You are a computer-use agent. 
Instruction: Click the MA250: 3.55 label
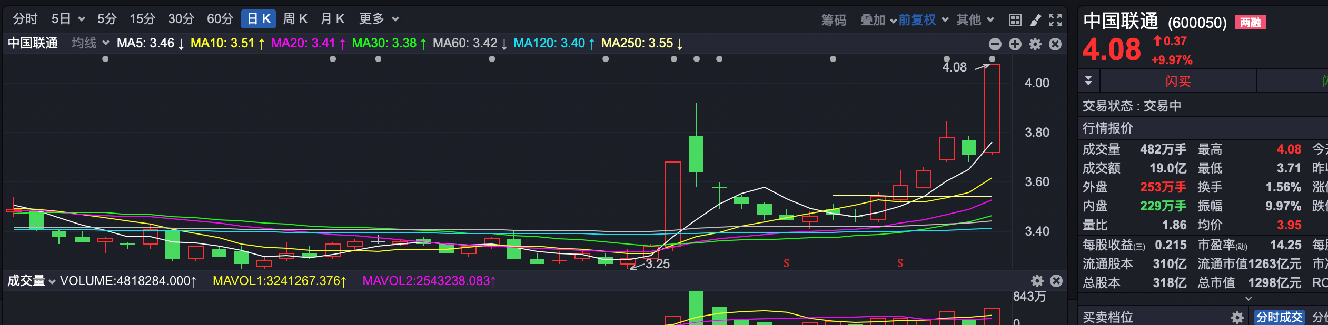(x=642, y=43)
